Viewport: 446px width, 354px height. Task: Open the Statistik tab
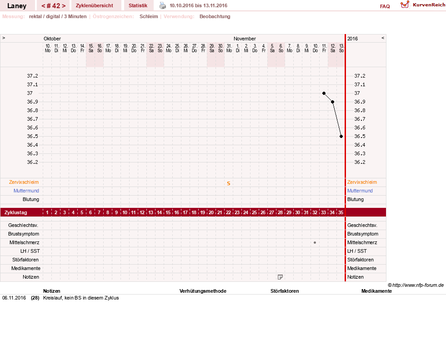(x=138, y=5)
